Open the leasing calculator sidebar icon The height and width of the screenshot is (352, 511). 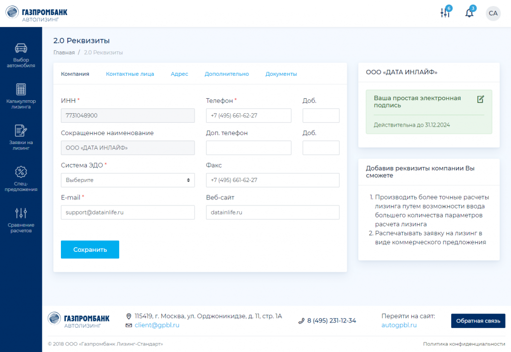click(21, 89)
